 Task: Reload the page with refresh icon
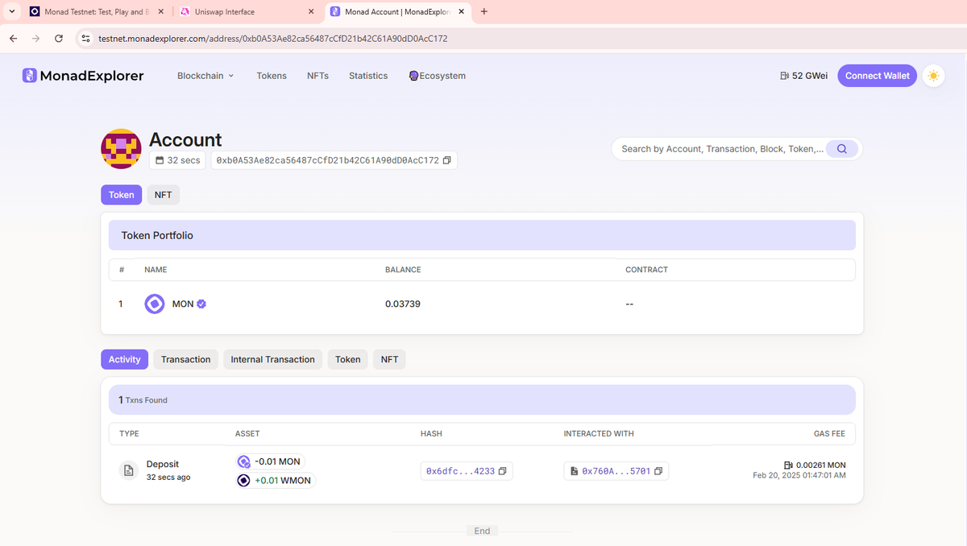pyautogui.click(x=59, y=39)
